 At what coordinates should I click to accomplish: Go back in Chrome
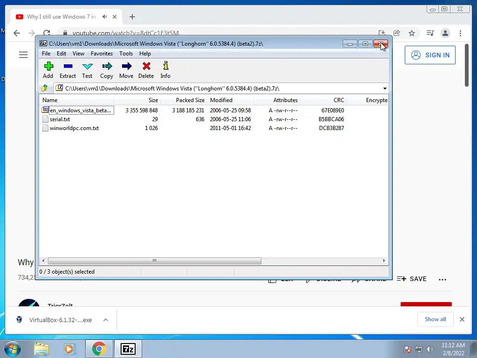tap(17, 33)
